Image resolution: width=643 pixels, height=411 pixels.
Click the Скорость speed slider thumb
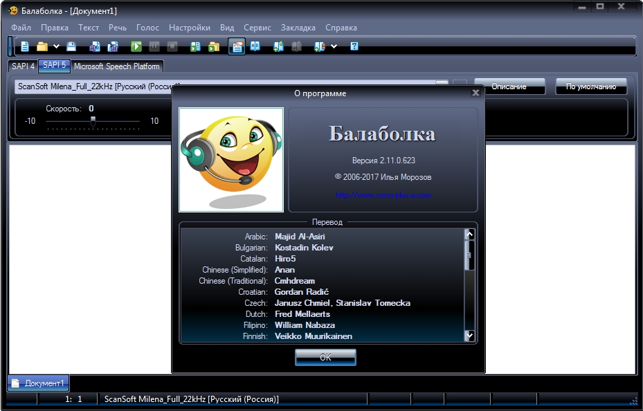[x=93, y=121]
